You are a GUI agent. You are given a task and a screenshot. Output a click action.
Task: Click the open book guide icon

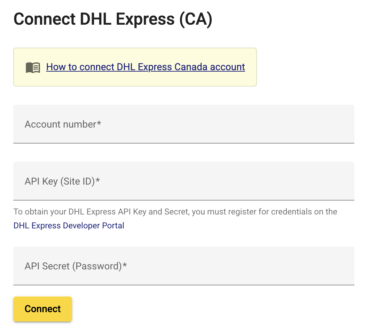click(33, 68)
